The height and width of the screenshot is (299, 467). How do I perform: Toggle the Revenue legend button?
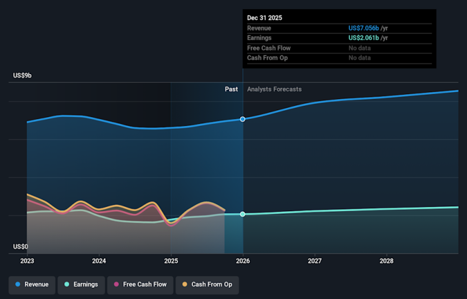(x=32, y=285)
